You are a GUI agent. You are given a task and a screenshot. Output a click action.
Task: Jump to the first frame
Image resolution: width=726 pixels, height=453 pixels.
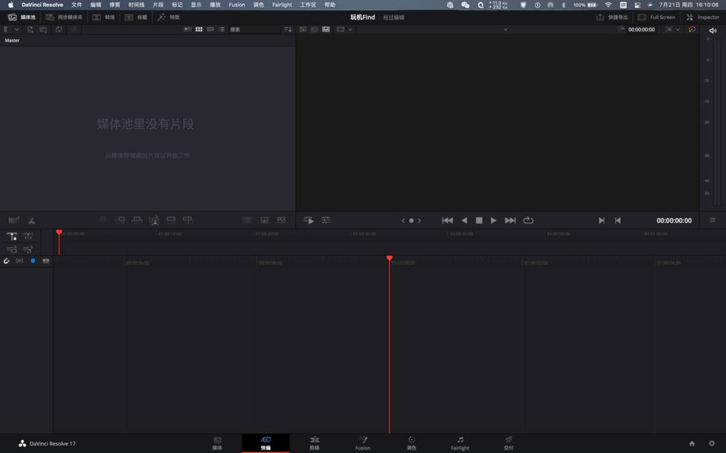447,221
